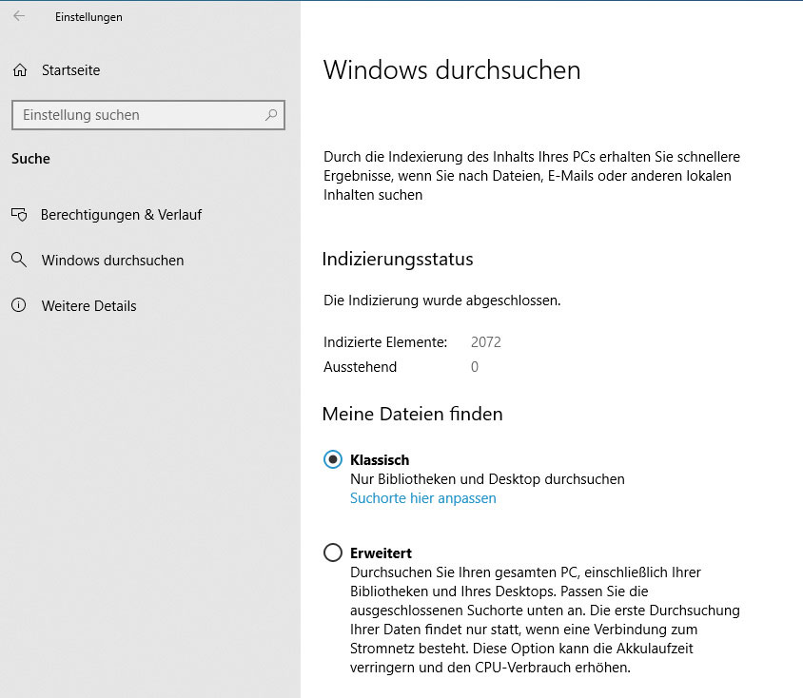
Task: Follow the Suchorte hier anpassen link
Action: click(x=423, y=498)
